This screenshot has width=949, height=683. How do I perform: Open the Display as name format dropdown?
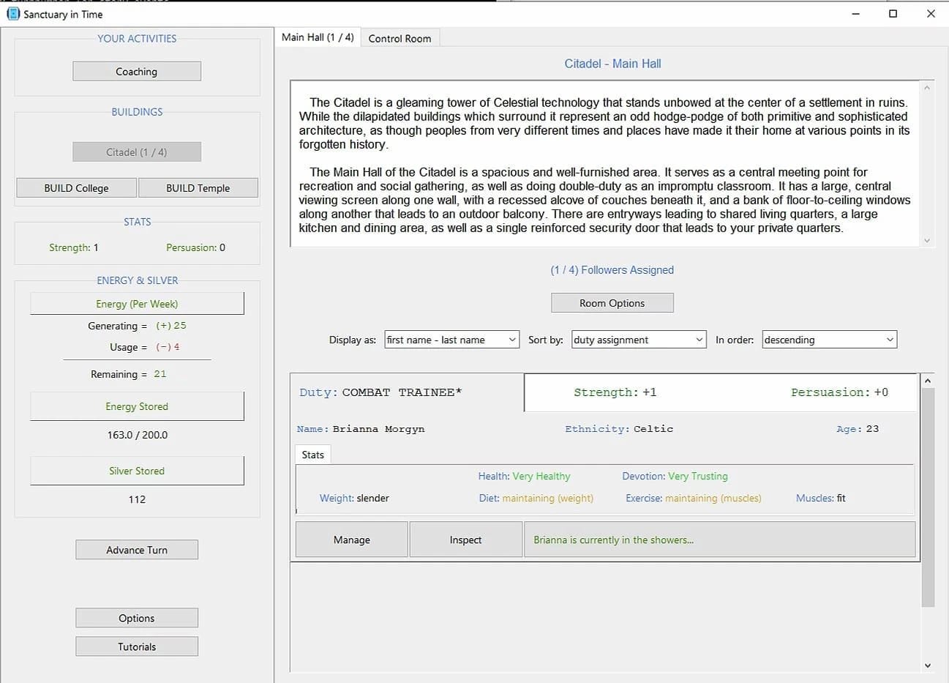click(x=452, y=340)
